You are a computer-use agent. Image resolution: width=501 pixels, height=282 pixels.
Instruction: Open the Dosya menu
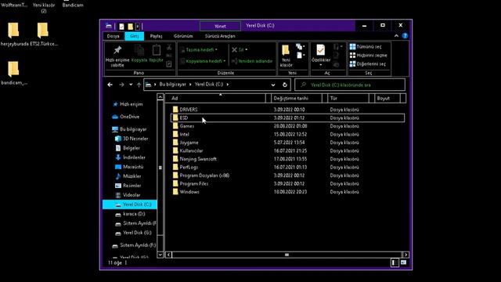113,36
